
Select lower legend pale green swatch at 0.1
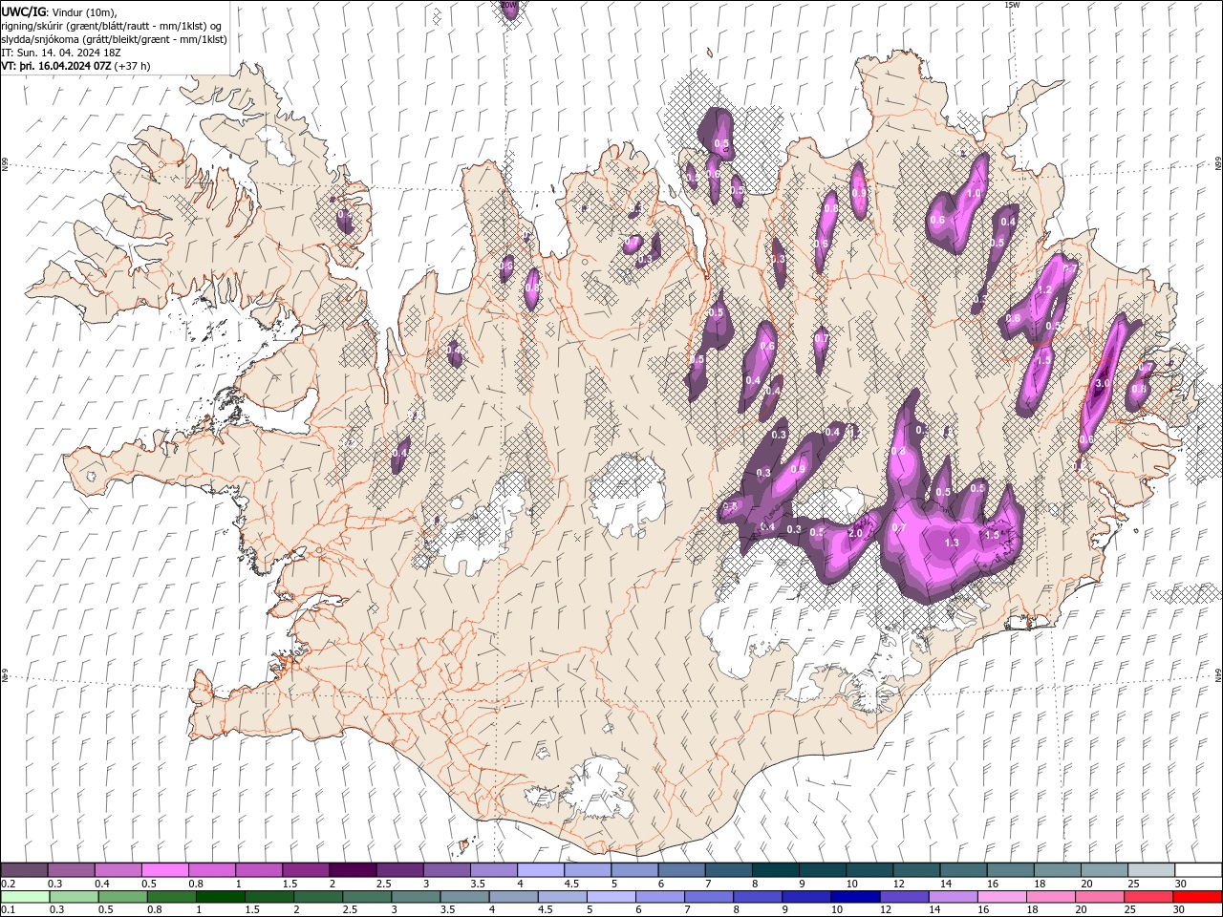25,897
